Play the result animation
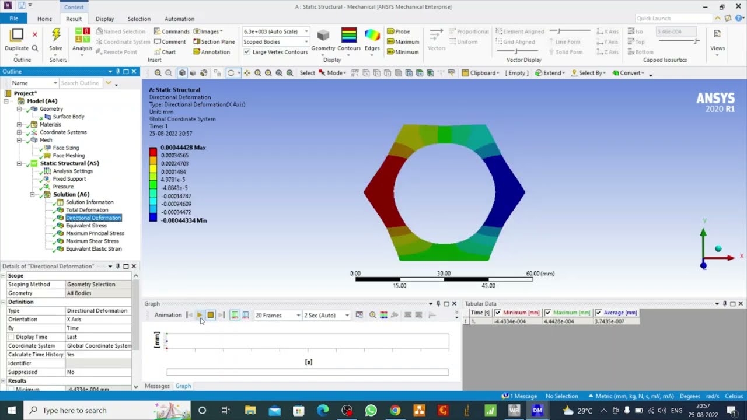 pyautogui.click(x=200, y=315)
